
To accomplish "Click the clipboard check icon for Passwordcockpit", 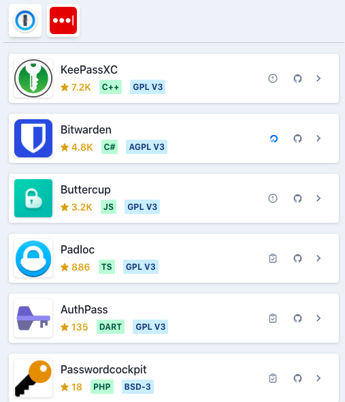I will tap(273, 378).
